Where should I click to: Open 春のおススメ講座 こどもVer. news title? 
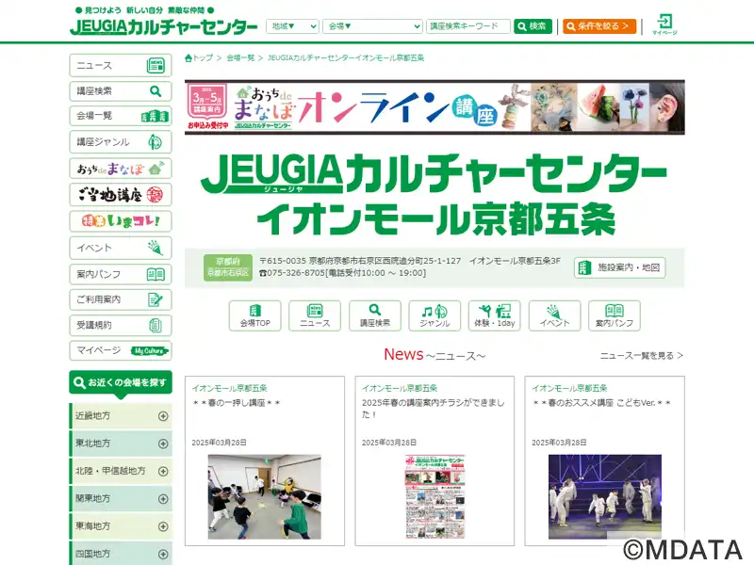pyautogui.click(x=601, y=403)
